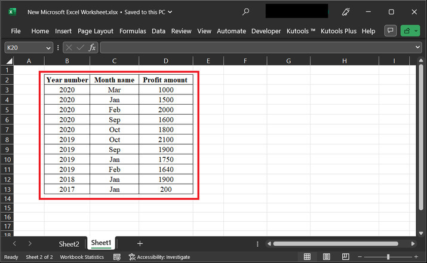Image resolution: width=427 pixels, height=263 pixels.
Task: Add a new sheet with plus icon
Action: click(x=140, y=244)
